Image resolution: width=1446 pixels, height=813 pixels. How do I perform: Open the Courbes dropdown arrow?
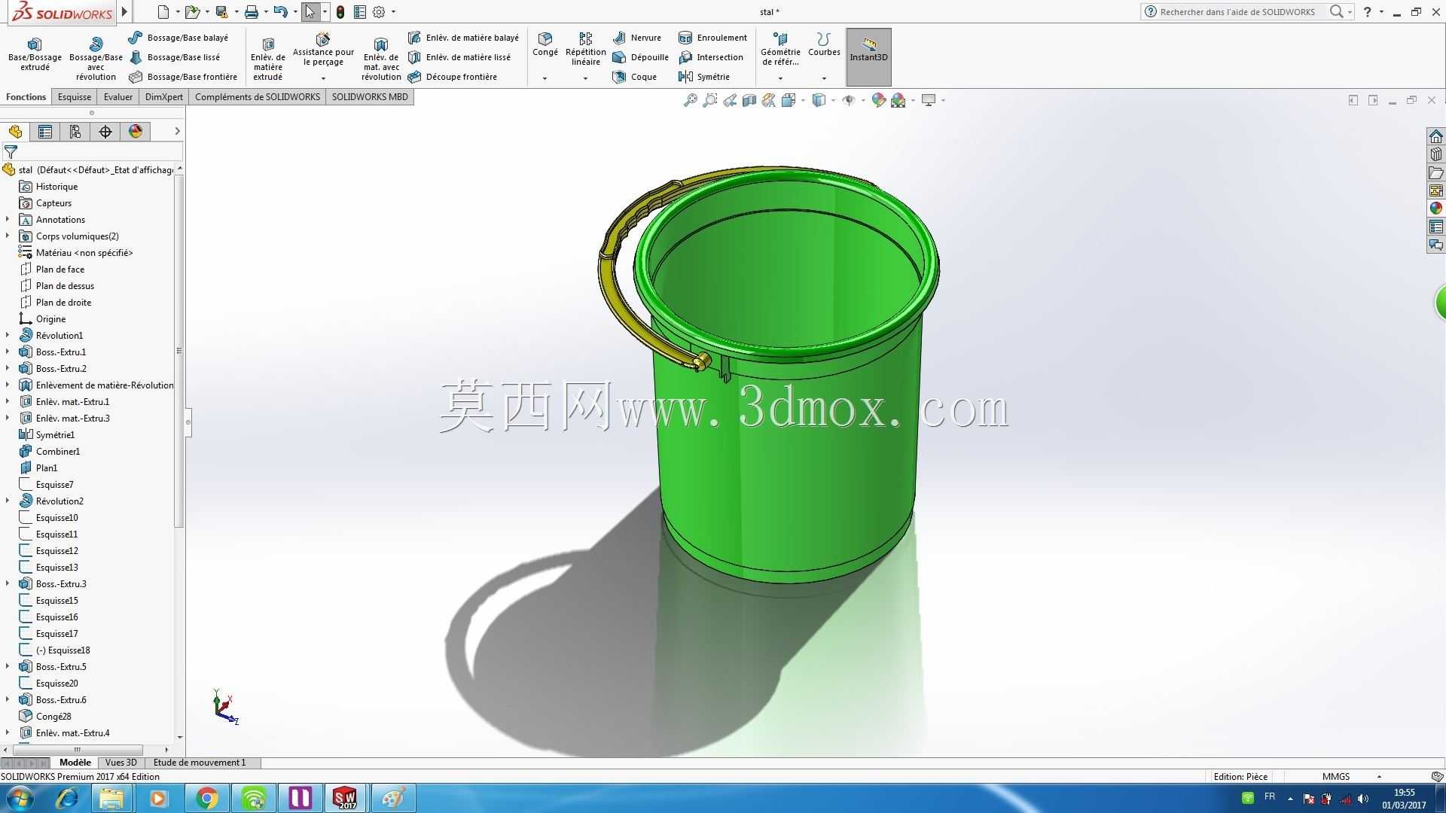coord(824,78)
